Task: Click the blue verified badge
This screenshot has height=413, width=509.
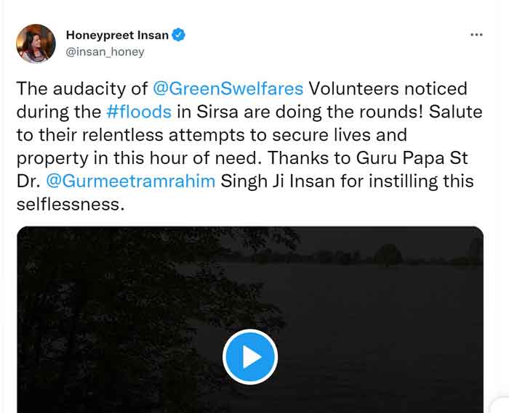Action: 178,35
